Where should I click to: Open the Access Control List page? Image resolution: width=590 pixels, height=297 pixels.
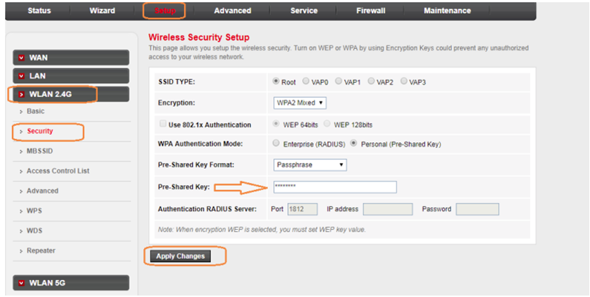58,171
